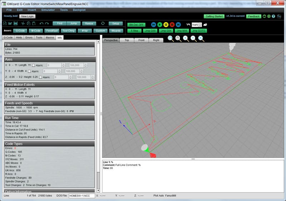This screenshot has height=201, width=286.
Task: Click the Paste clipboard icon
Action: pos(34,23)
